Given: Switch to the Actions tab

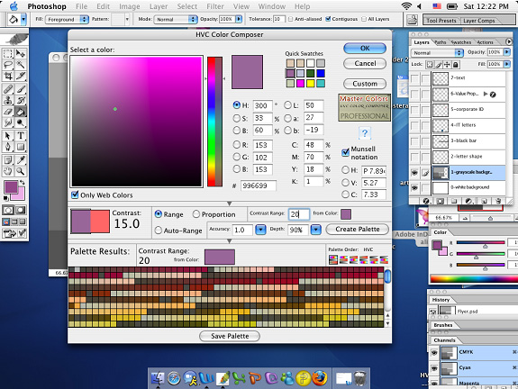Looking at the screenshot, I should click(485, 42).
